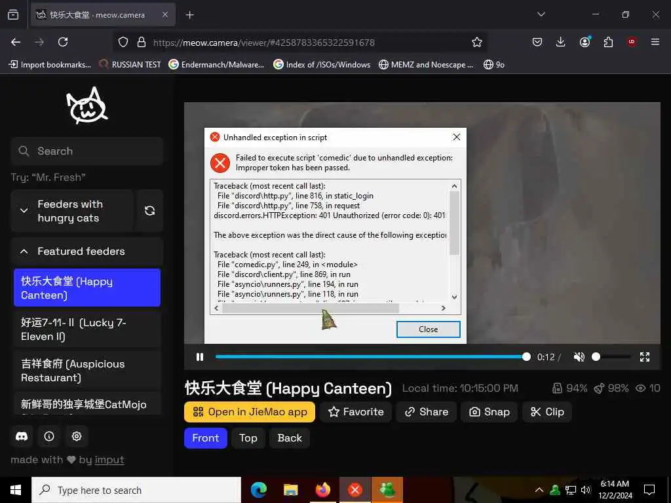Switch to the Front camera view
This screenshot has width=671, height=503.
tap(205, 438)
